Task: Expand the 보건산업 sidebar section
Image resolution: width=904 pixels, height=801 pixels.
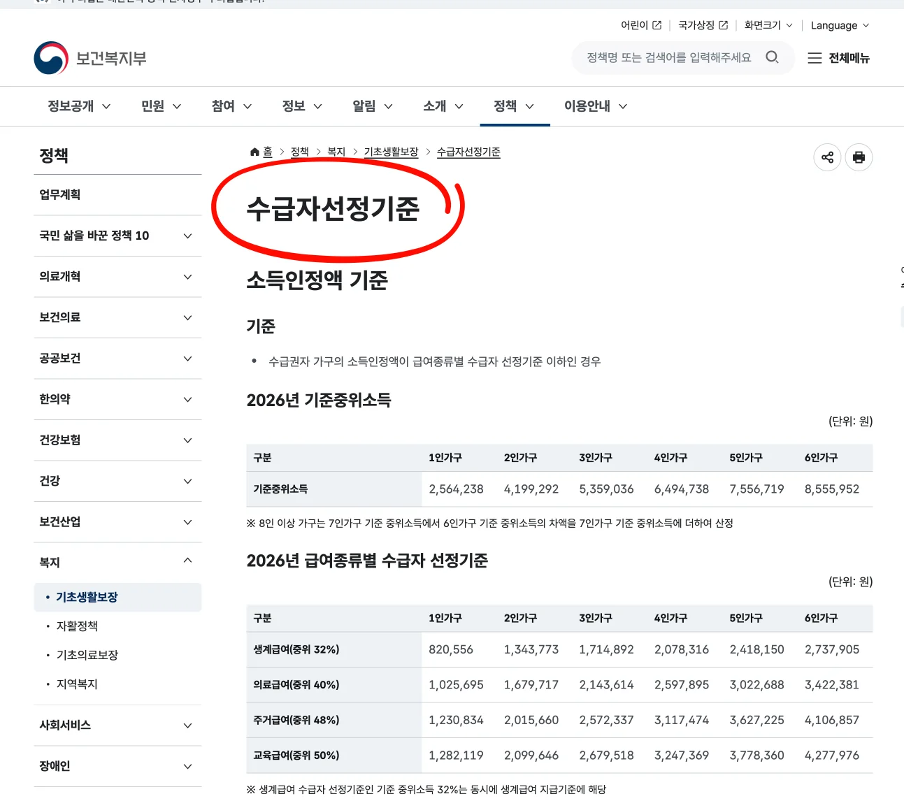Action: (117, 522)
